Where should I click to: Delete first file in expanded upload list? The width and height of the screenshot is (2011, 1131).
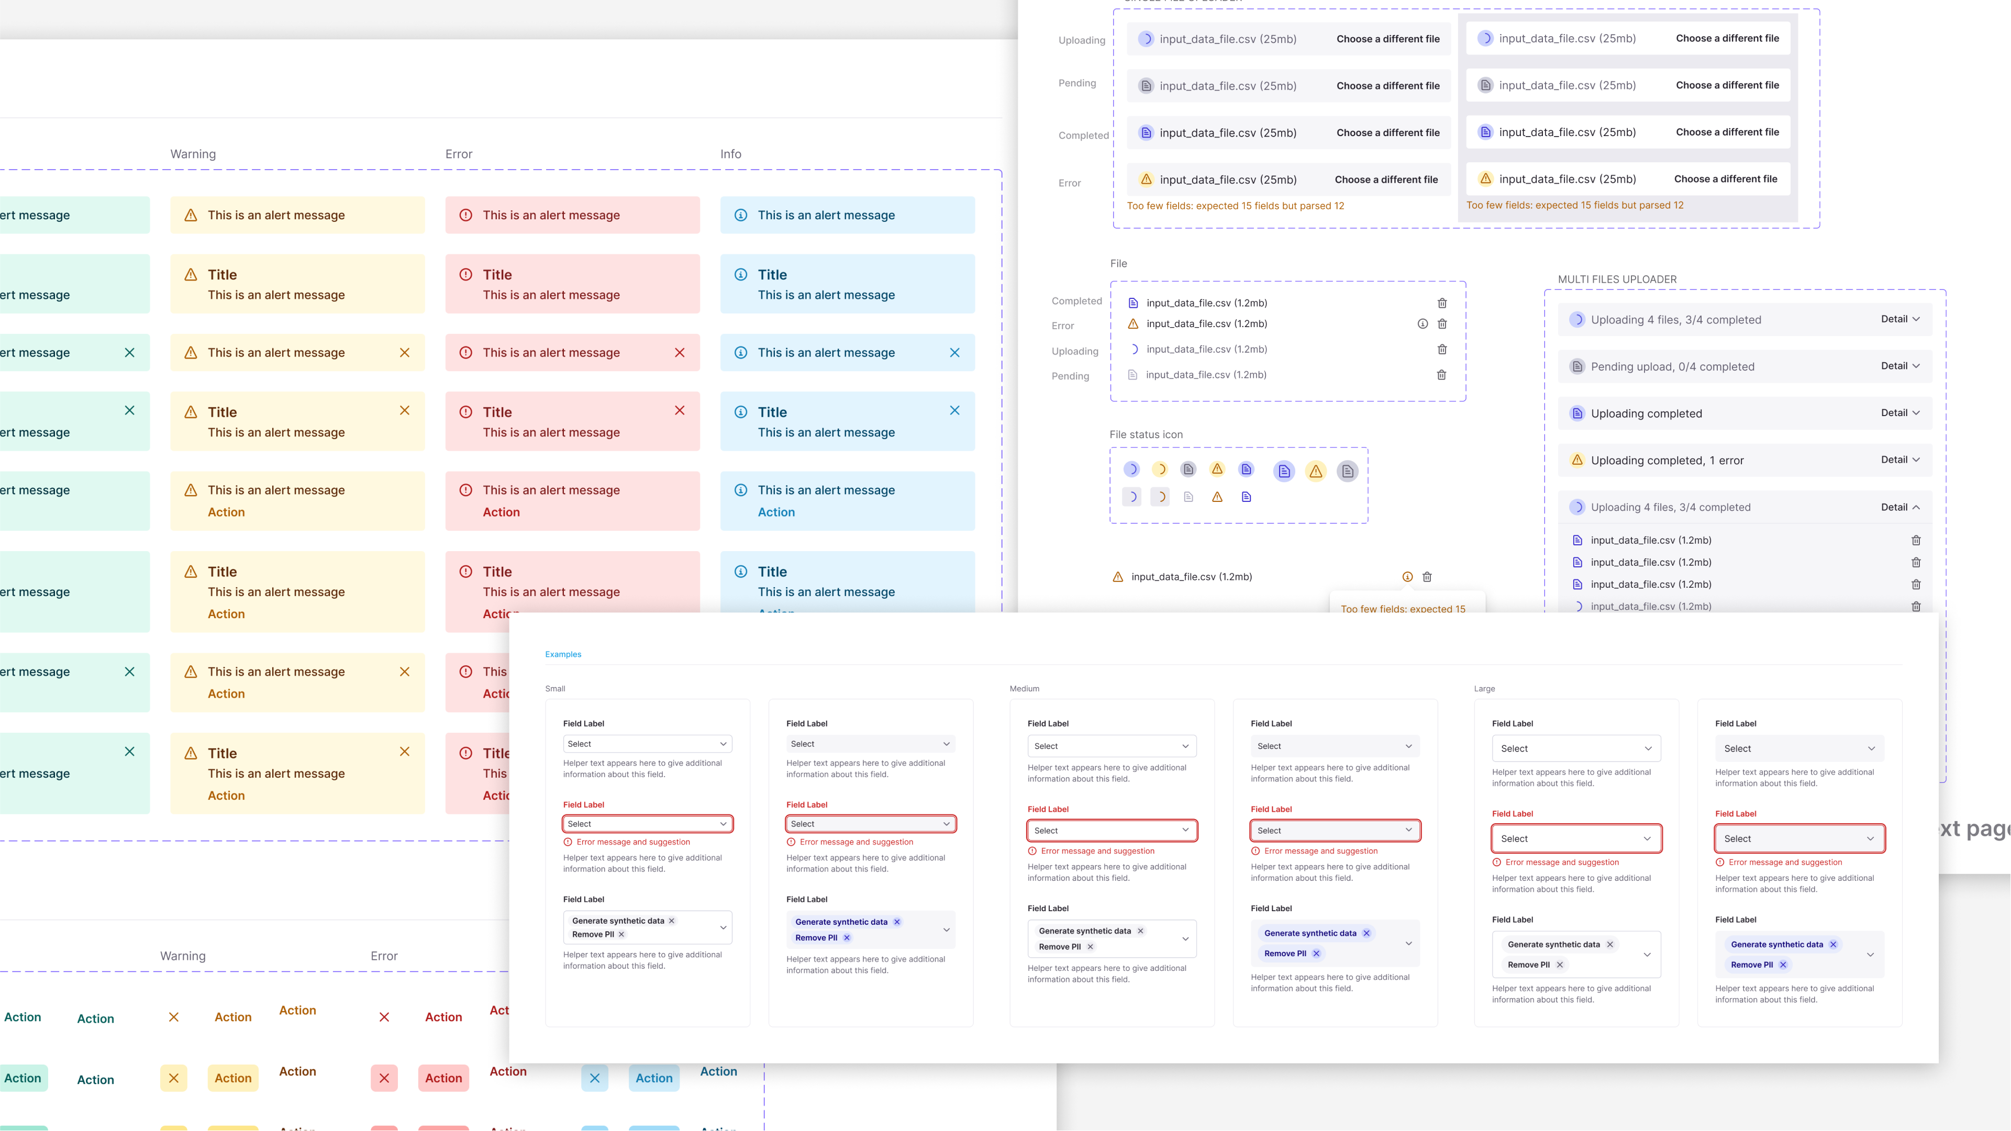1916,540
